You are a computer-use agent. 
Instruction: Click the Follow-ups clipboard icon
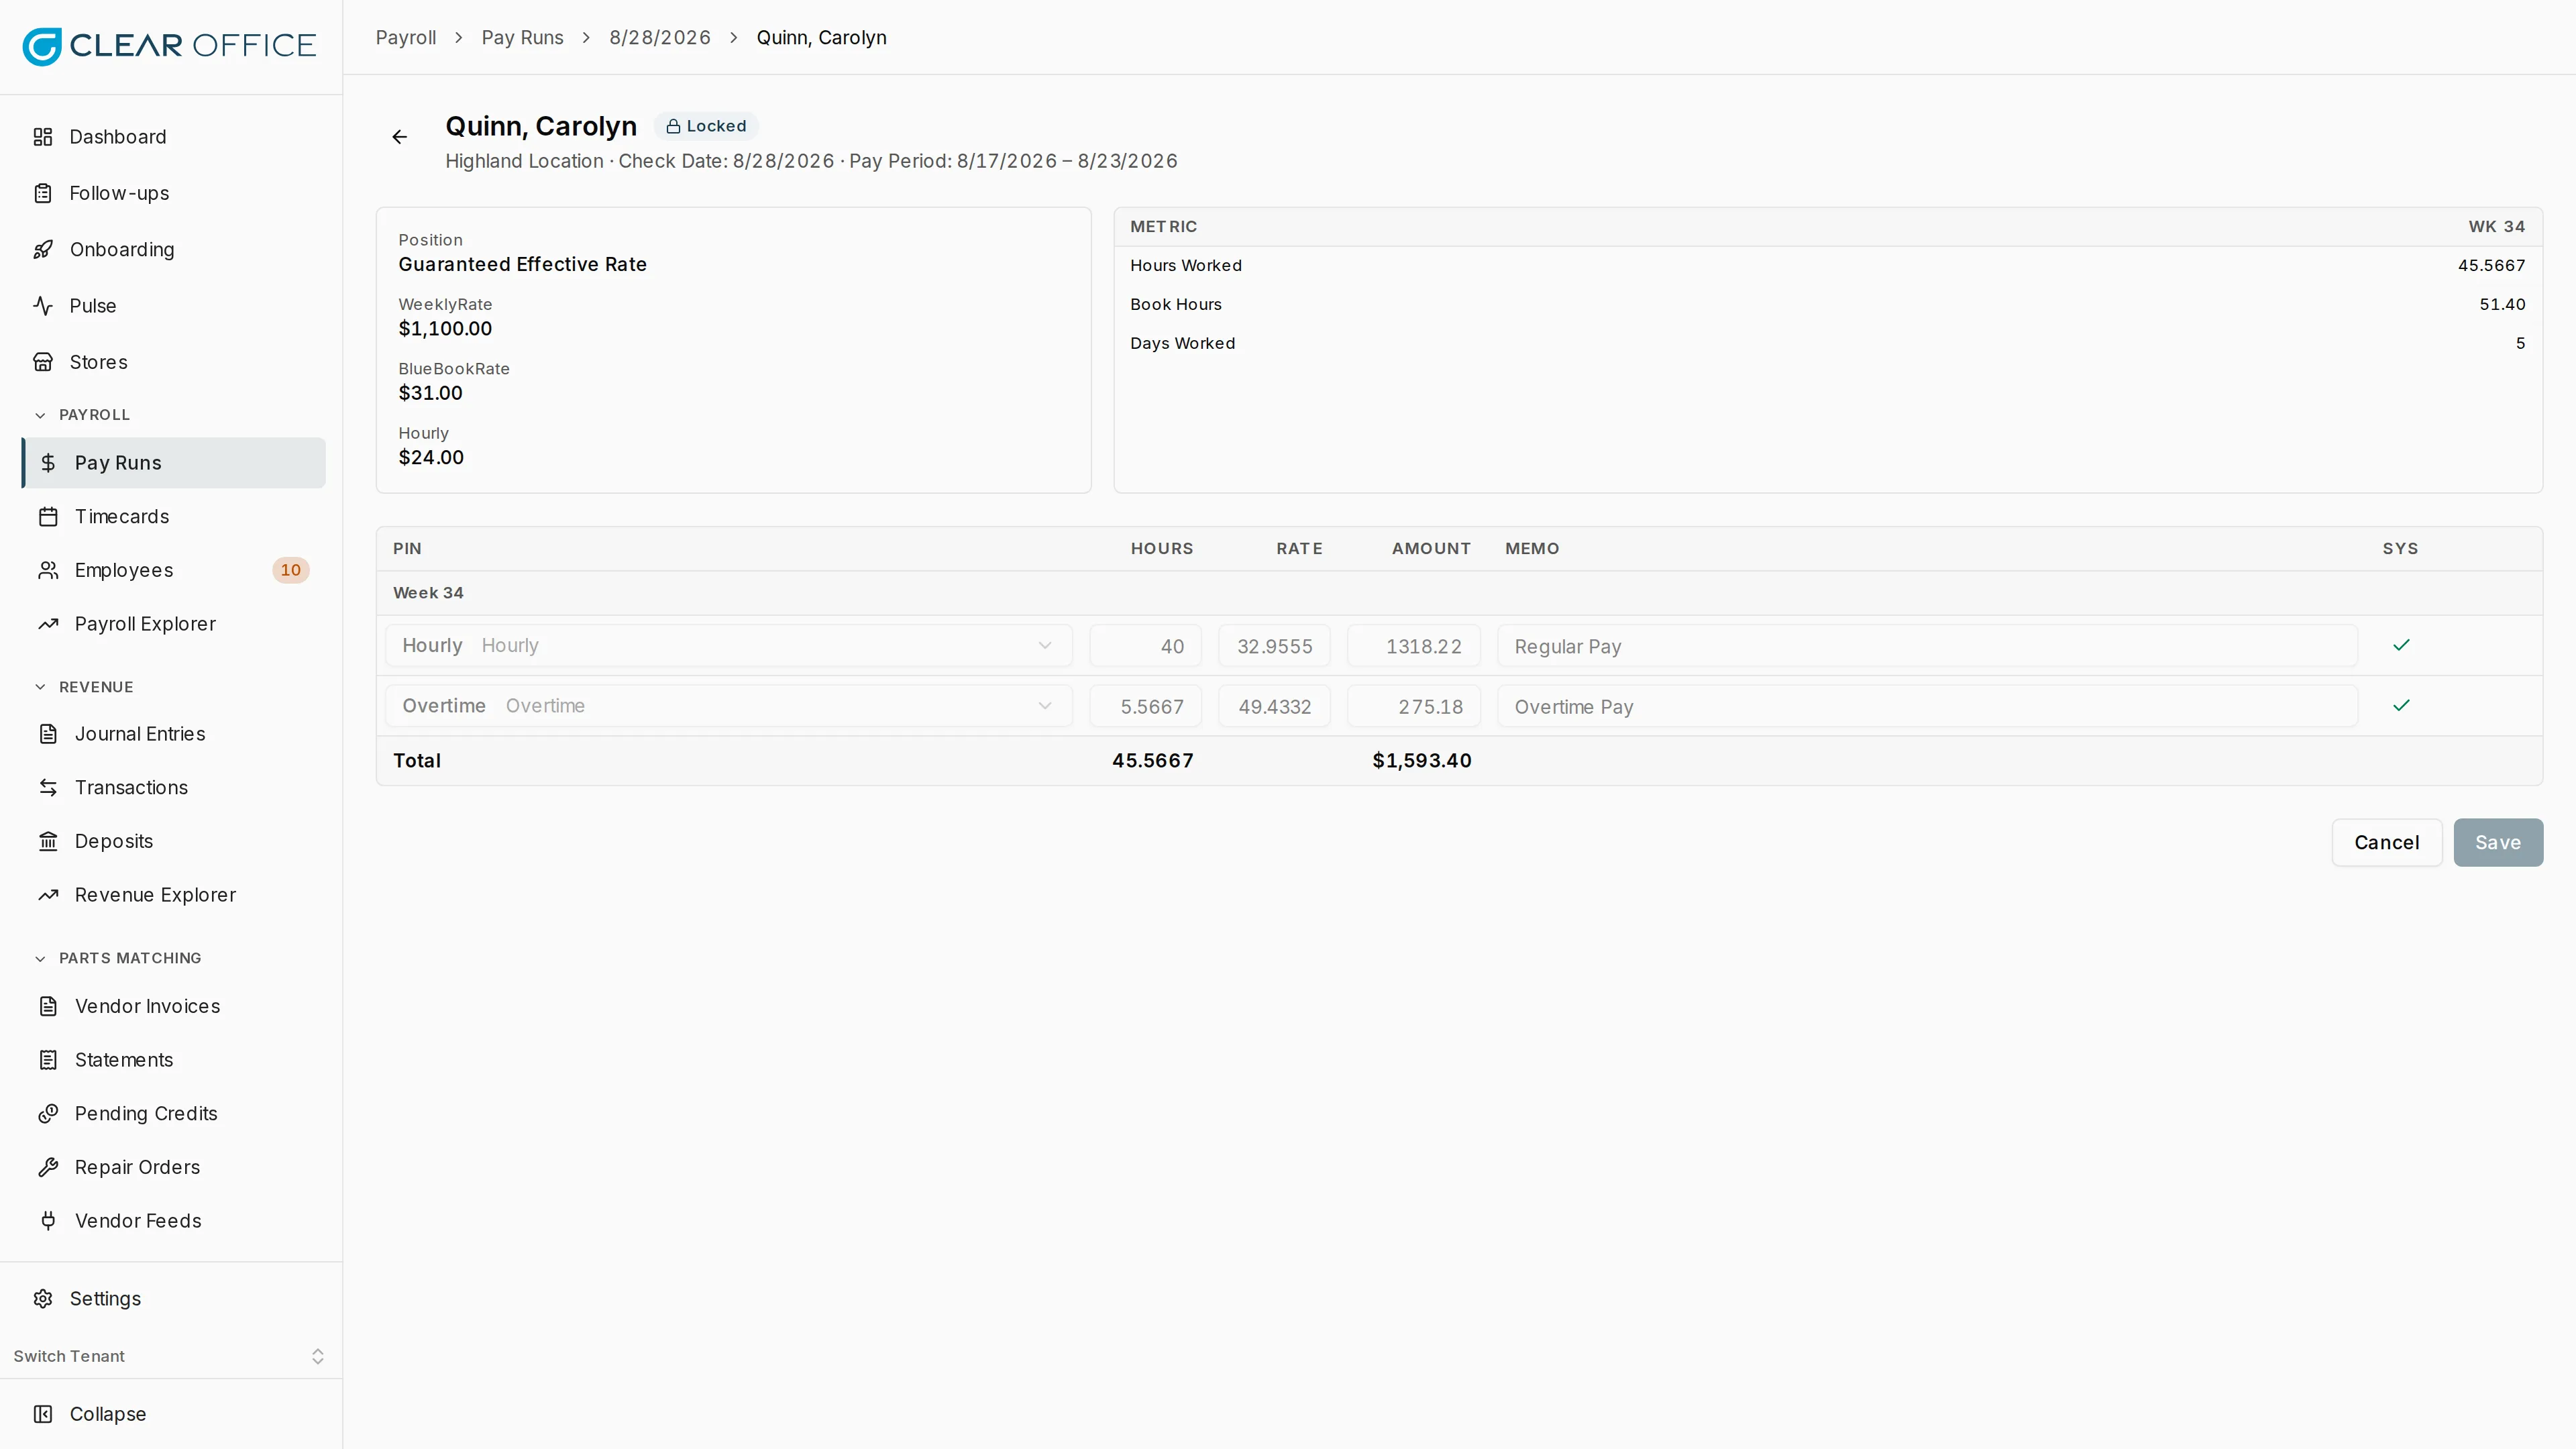(43, 193)
